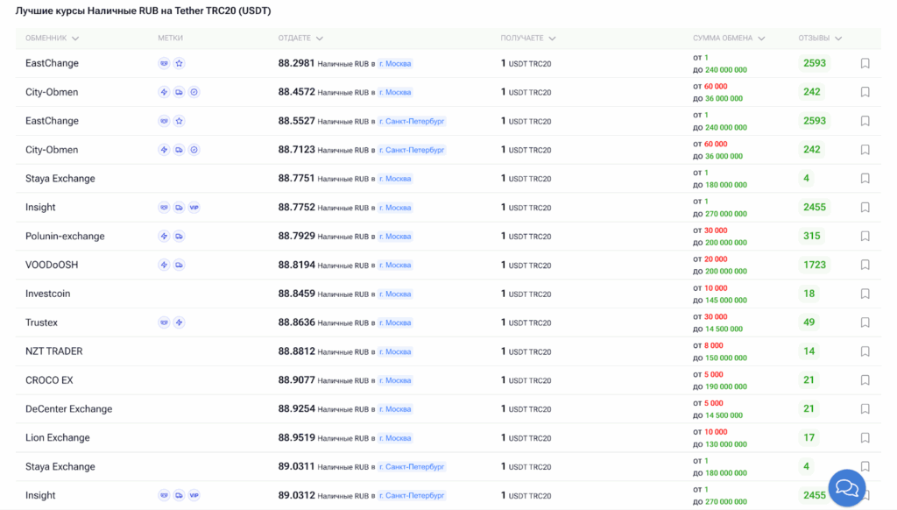The image size is (897, 510).
Task: Click the Получаете column header
Action: [x=522, y=39]
